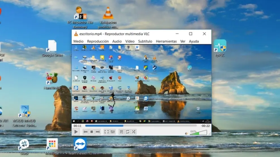Expand the Herramientas menu

pyautogui.click(x=166, y=41)
